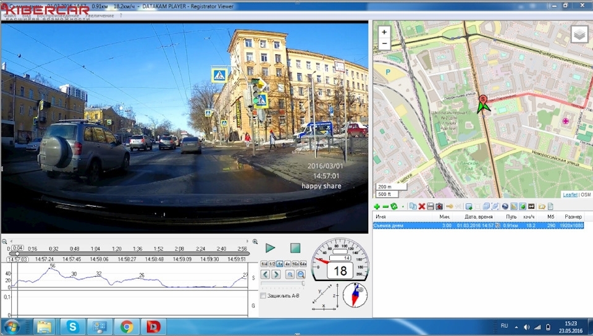Switch playback speed to 16x
Viewport: 593px width, 336px height.
pyautogui.click(x=295, y=264)
